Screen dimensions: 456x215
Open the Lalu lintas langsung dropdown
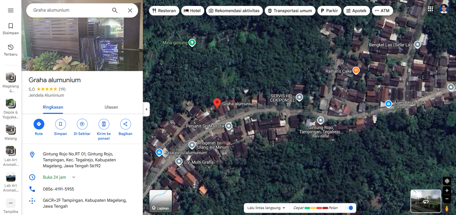tap(266, 208)
